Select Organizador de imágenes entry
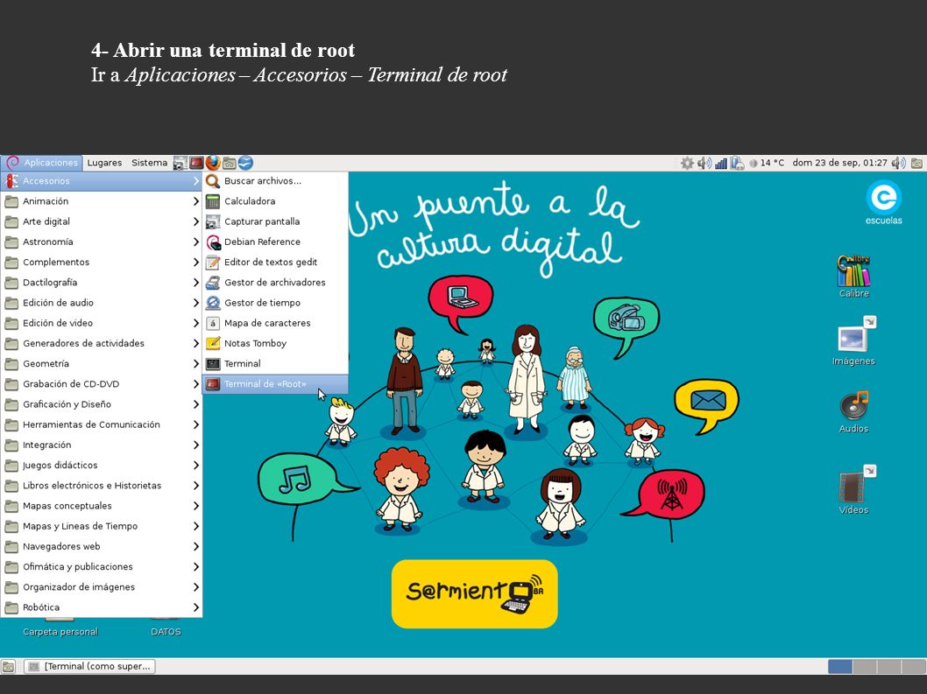 pos(102,587)
